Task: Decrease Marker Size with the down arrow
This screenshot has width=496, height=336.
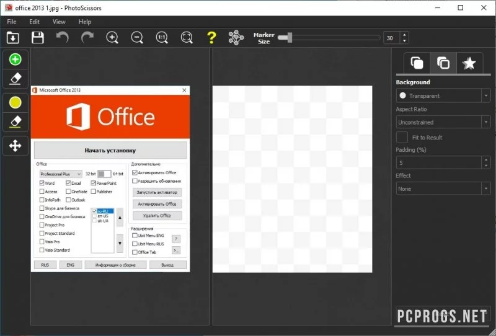Action: click(404, 41)
